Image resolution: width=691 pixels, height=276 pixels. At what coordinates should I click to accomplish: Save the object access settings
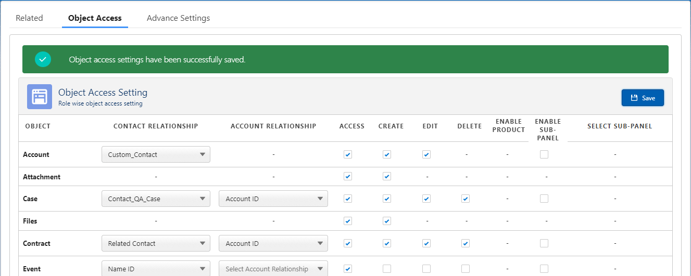point(642,98)
